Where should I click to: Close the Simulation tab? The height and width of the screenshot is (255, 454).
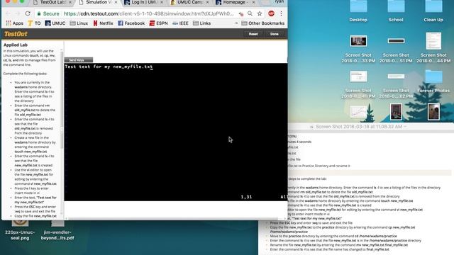116,2
